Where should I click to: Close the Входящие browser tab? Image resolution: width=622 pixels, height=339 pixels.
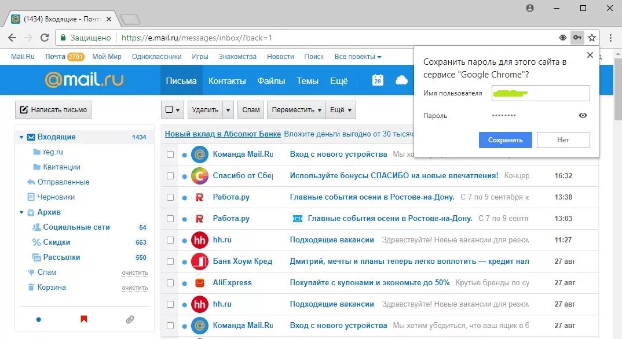pyautogui.click(x=109, y=19)
